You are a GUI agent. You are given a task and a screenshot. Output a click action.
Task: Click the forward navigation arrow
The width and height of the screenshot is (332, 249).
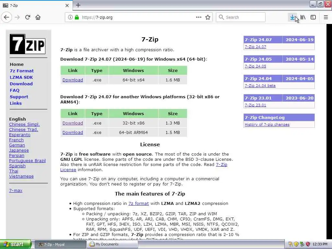click(18, 17)
